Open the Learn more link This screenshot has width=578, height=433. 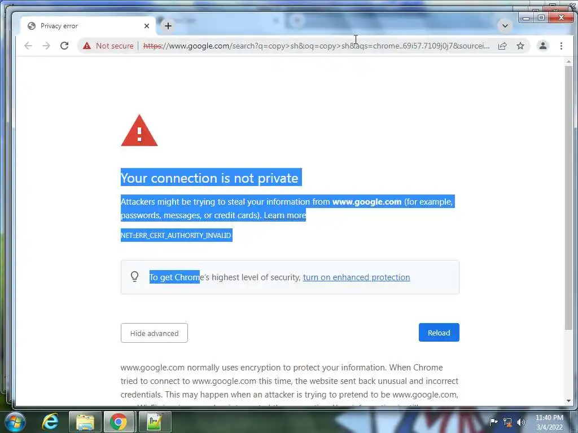click(284, 215)
